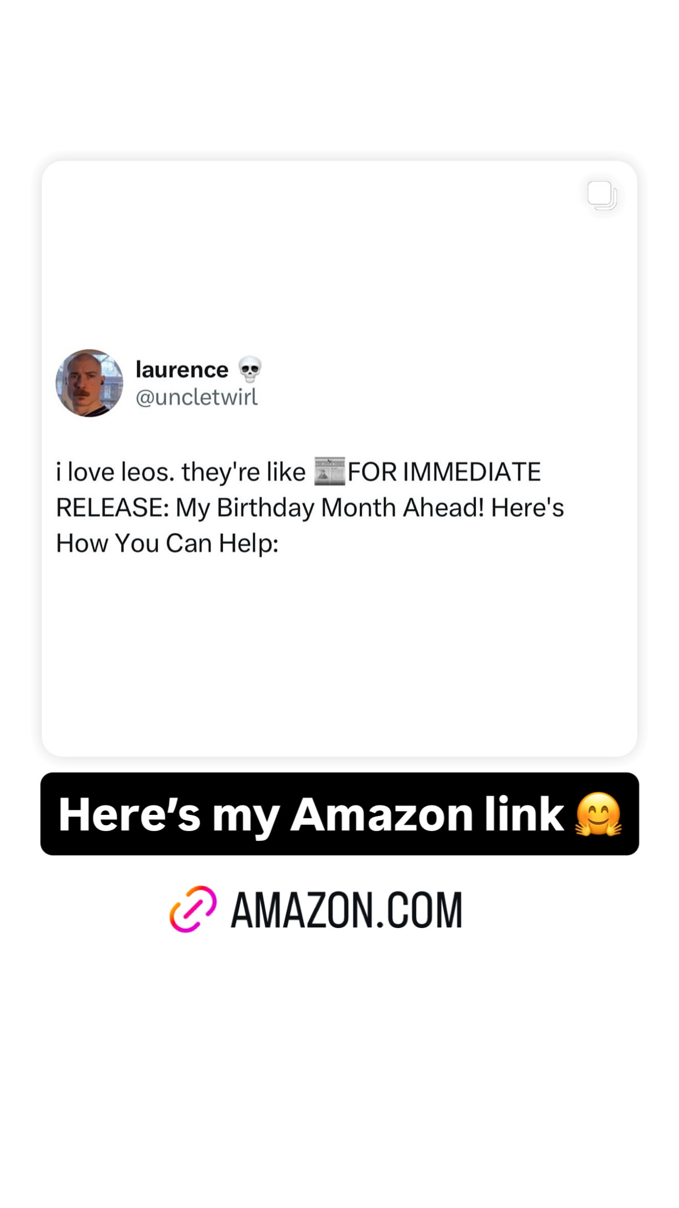The image size is (679, 1208).
Task: Tap the skull emoji beside laurence
Action: [x=250, y=369]
